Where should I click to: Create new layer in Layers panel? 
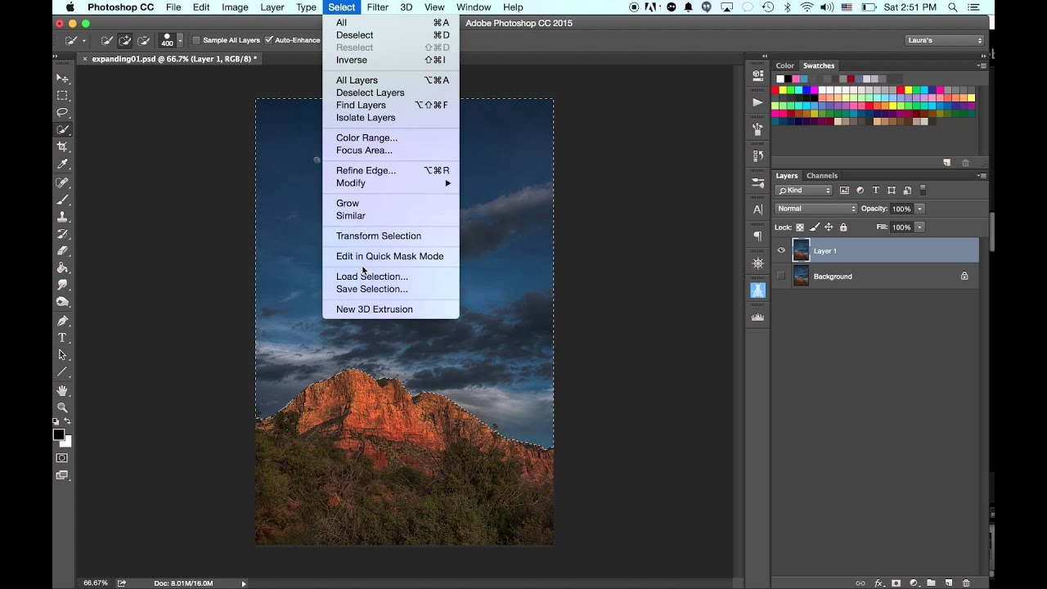pyautogui.click(x=949, y=583)
